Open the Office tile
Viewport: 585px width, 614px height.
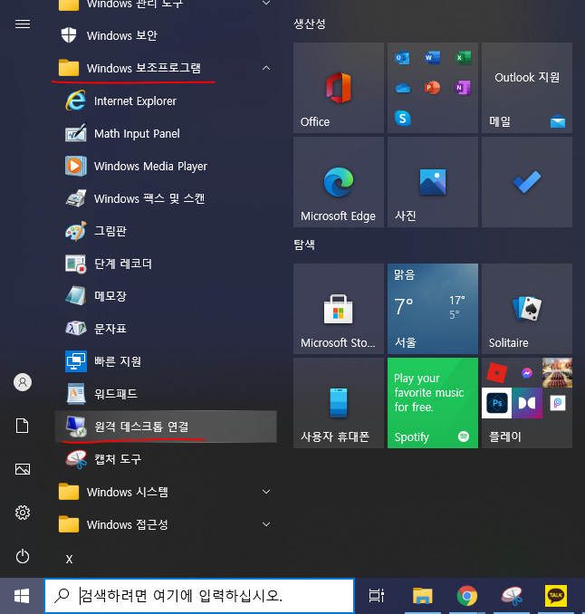339,88
